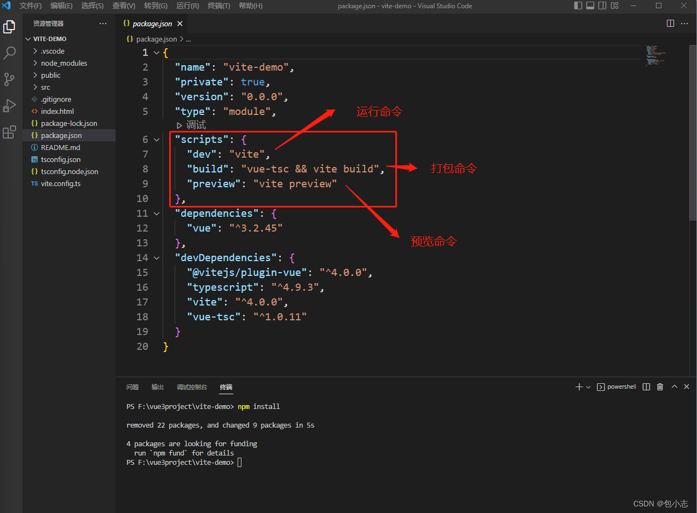Open the 运行(R) menu
This screenshot has width=697, height=513.
pos(188,6)
